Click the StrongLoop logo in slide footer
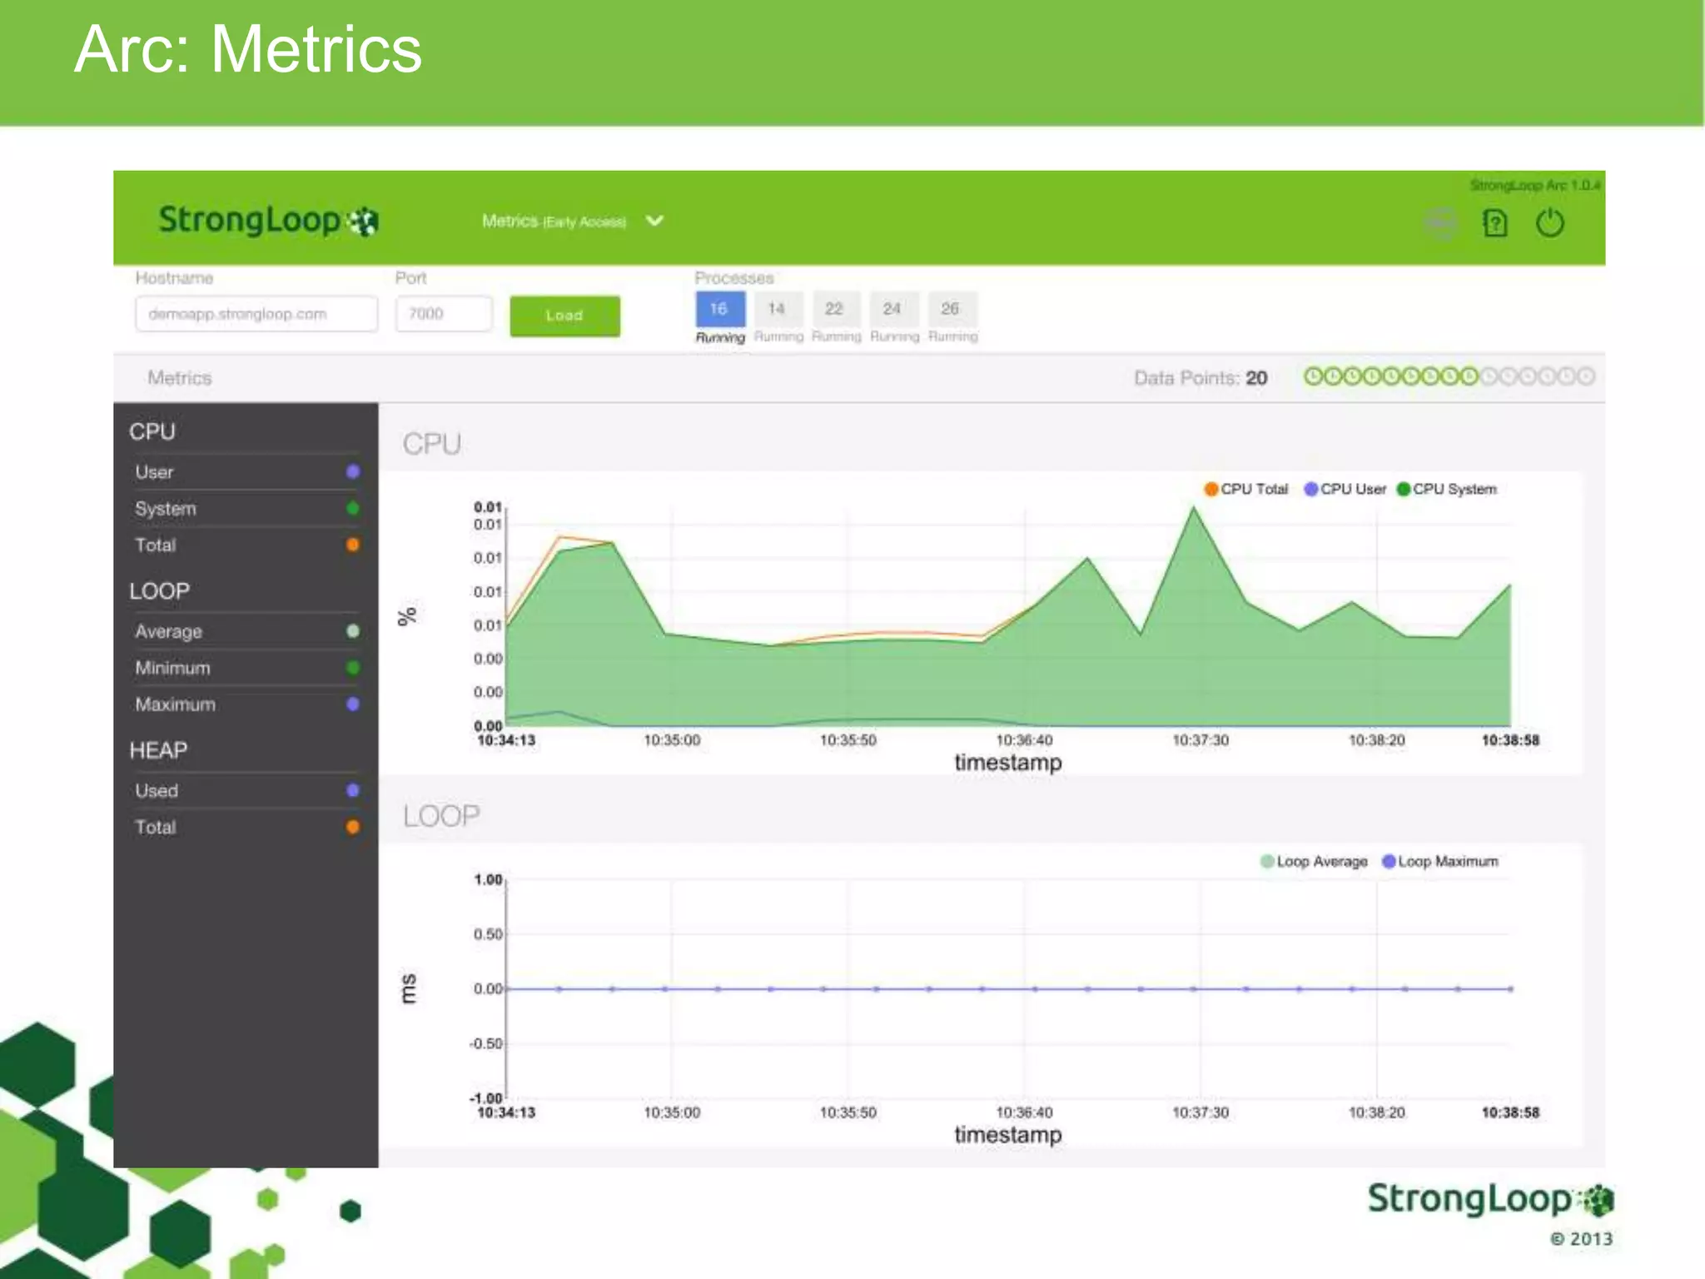Screen dimensions: 1705x1279 coord(1491,1199)
